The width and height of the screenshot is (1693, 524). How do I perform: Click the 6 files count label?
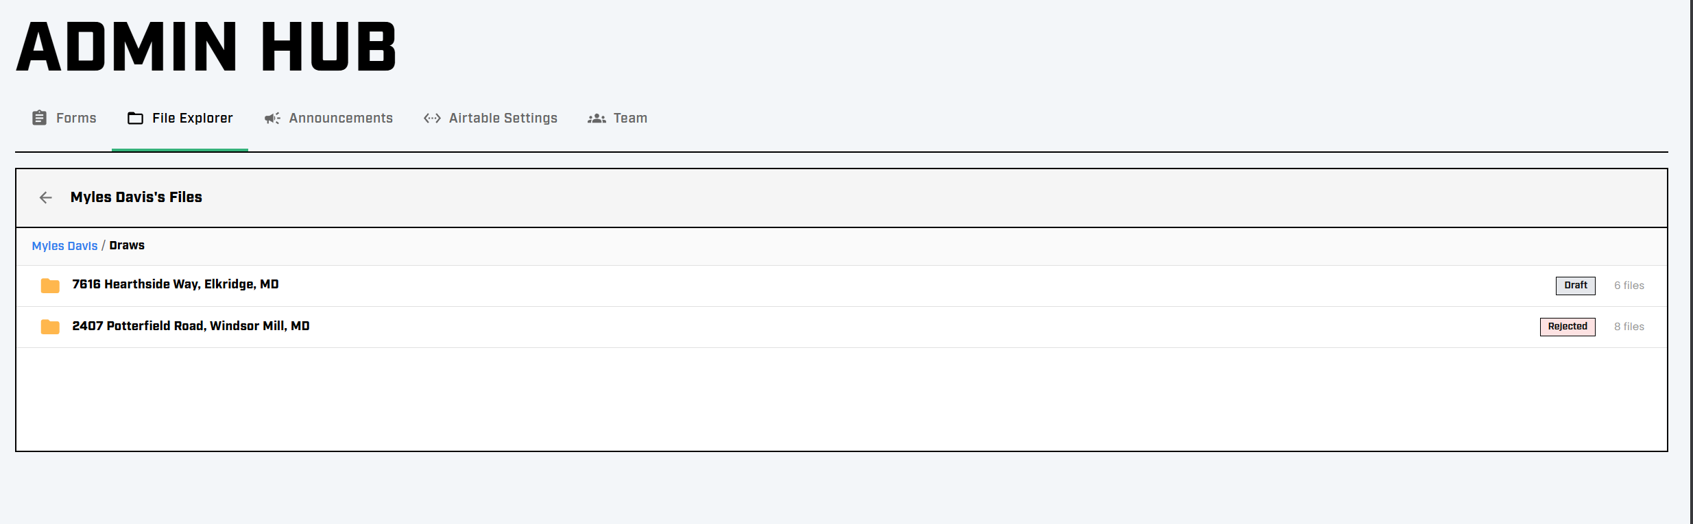(x=1629, y=286)
